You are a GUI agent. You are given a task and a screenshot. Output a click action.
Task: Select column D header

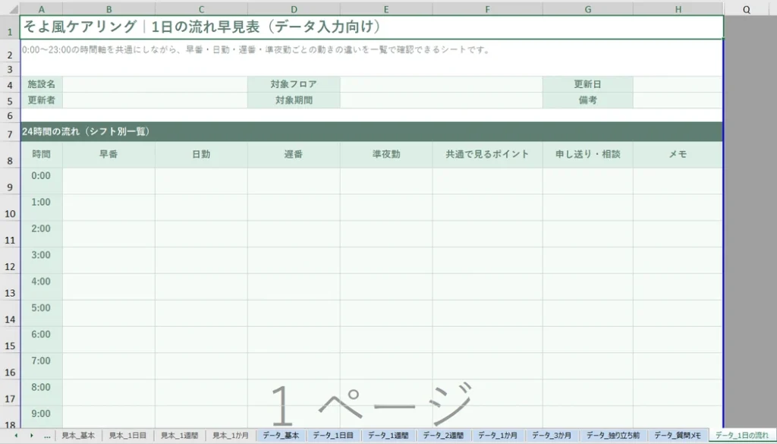click(x=294, y=9)
